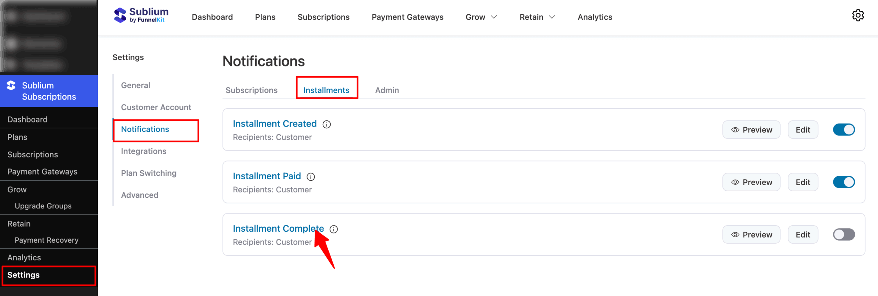Click the info icon next to Installment Paid

(311, 177)
